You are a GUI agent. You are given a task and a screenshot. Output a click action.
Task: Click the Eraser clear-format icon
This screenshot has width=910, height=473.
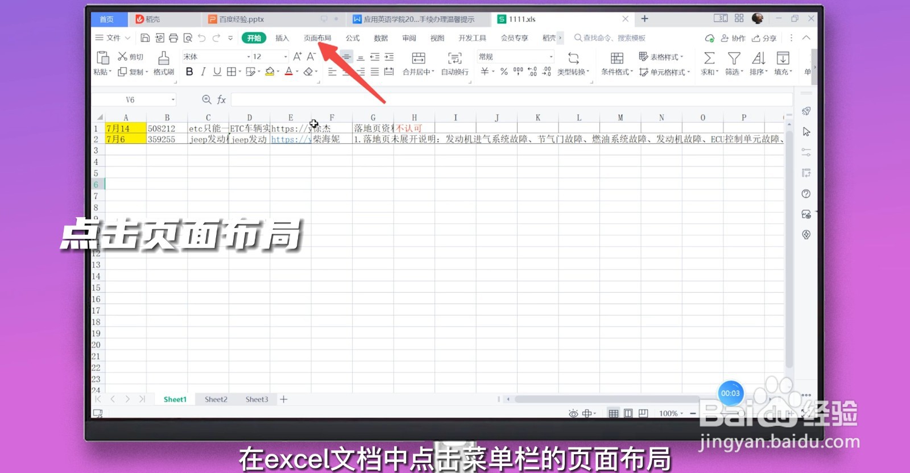pos(308,72)
